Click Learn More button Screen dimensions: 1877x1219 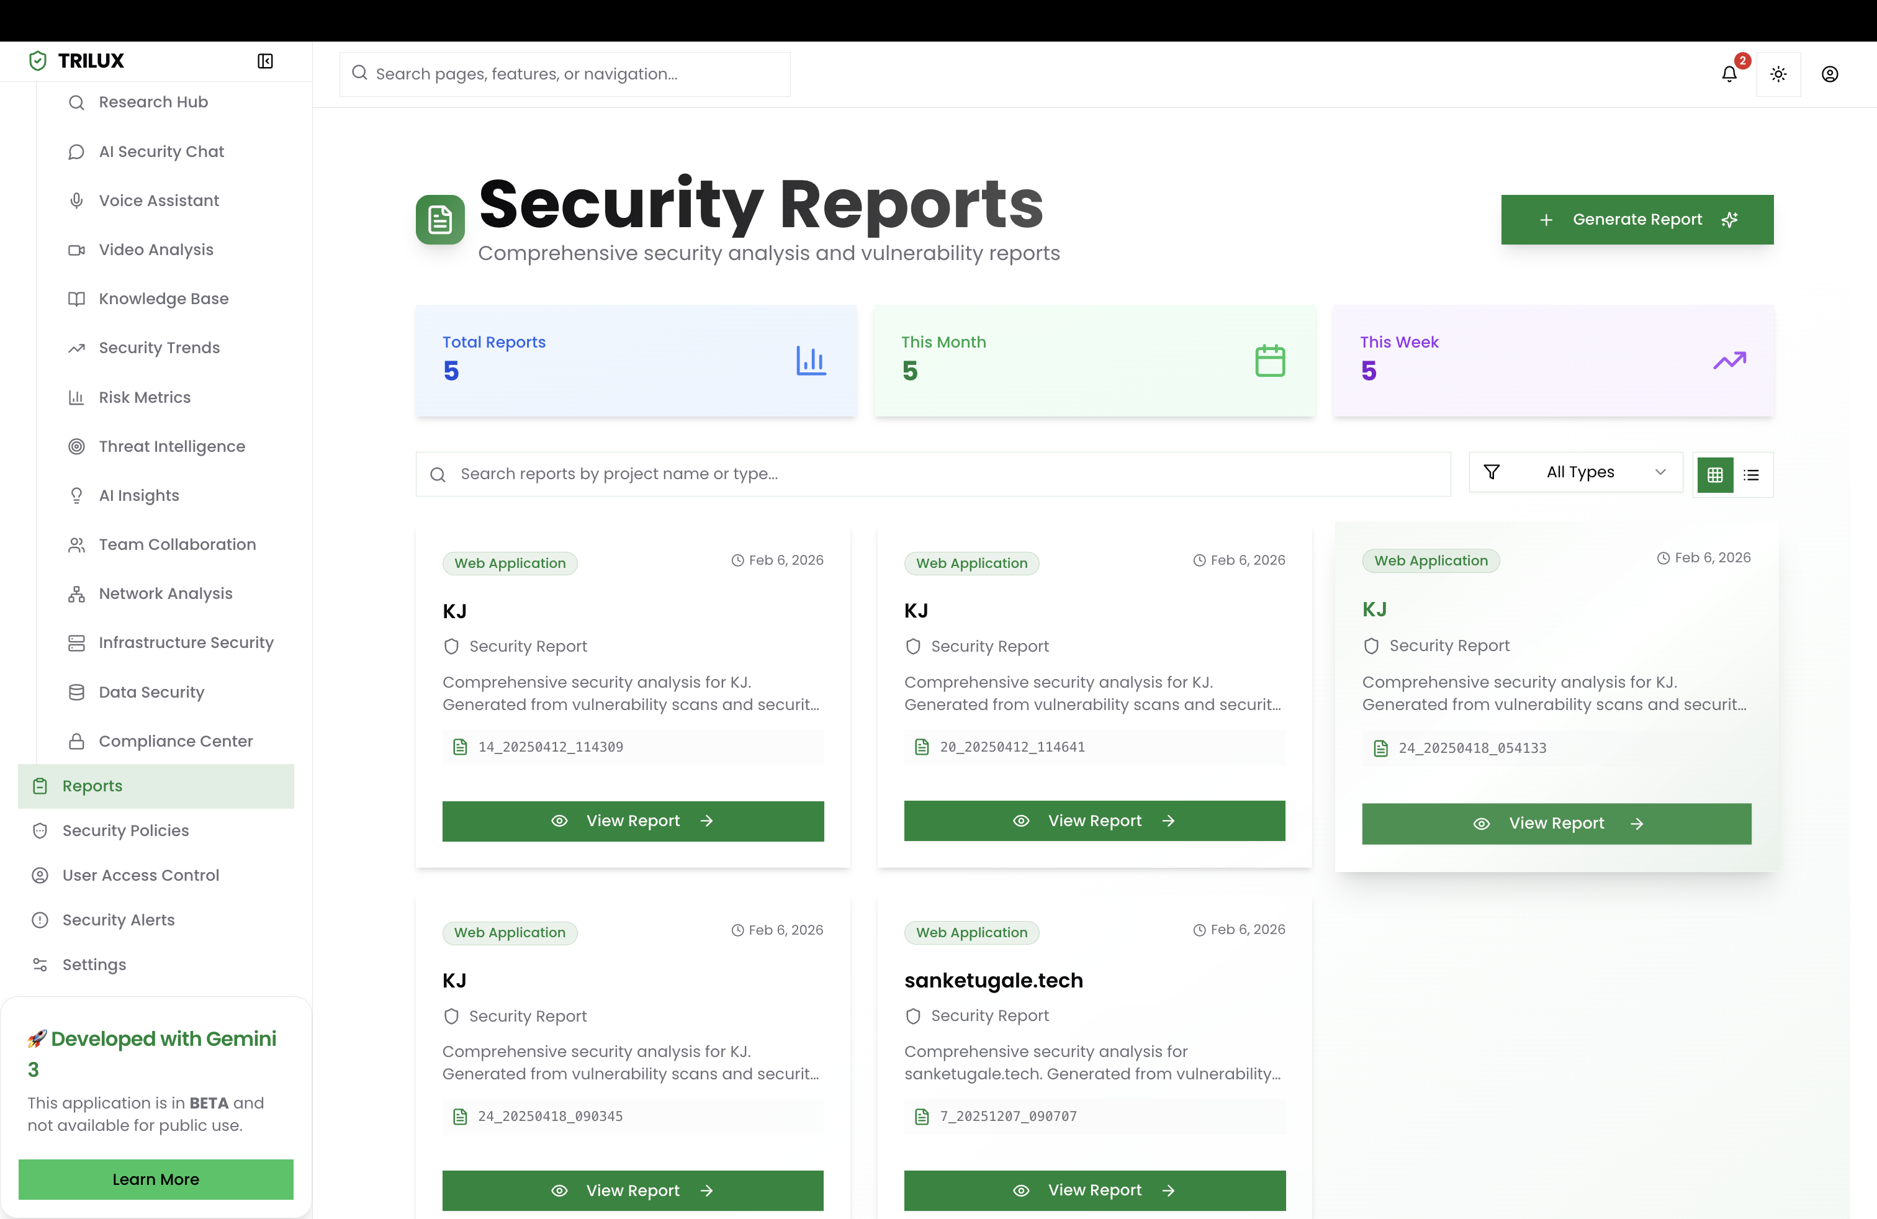coord(155,1179)
